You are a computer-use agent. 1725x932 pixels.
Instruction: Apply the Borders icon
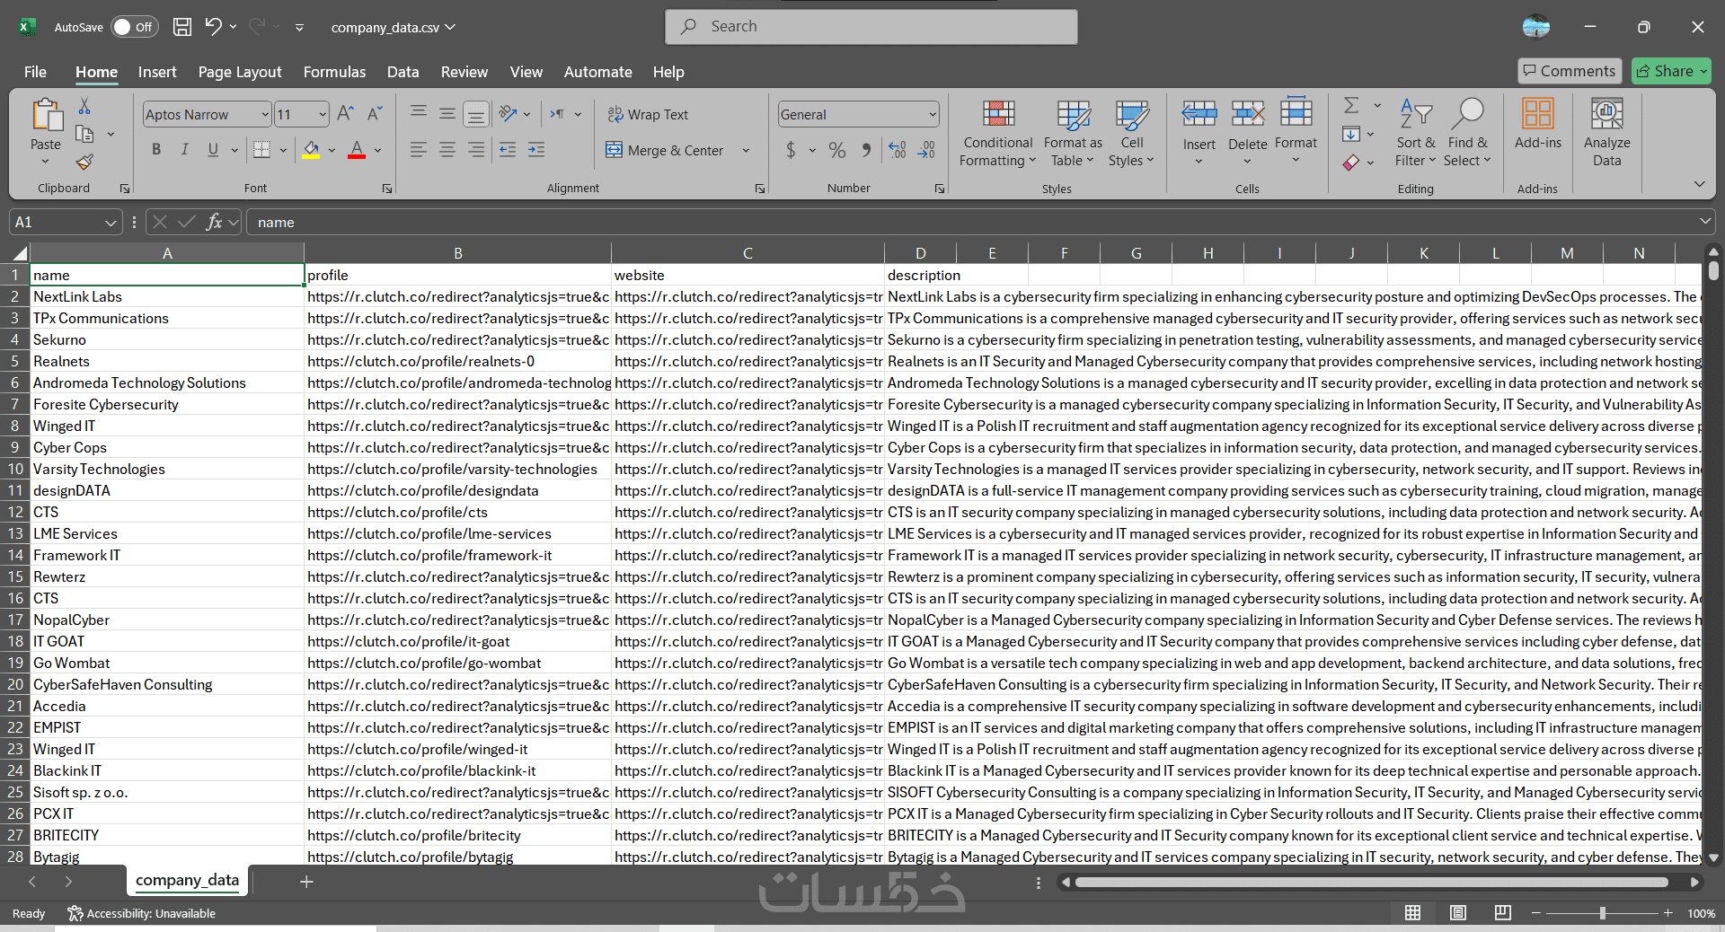261,150
